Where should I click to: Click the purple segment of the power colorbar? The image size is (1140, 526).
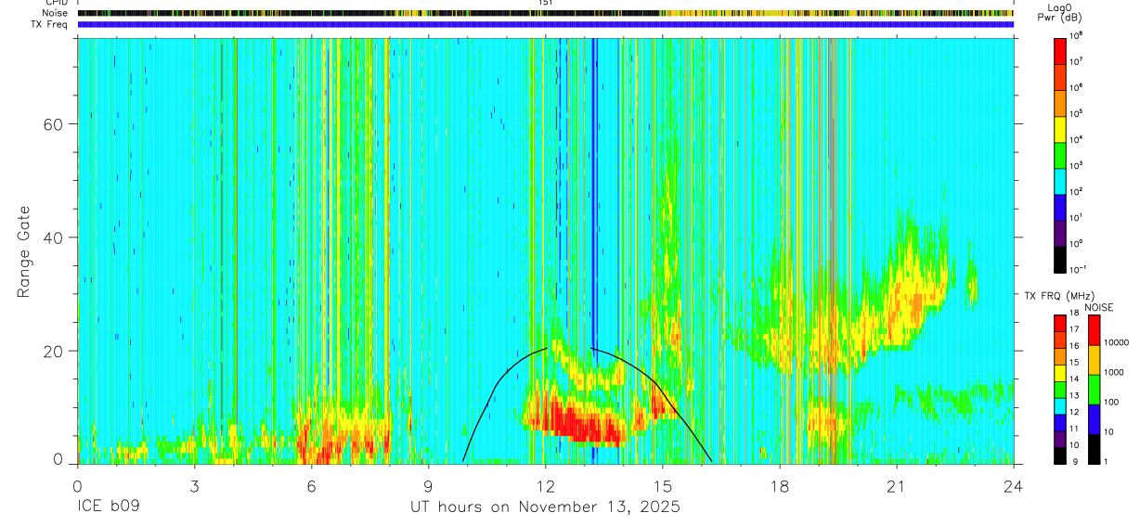tap(1060, 232)
